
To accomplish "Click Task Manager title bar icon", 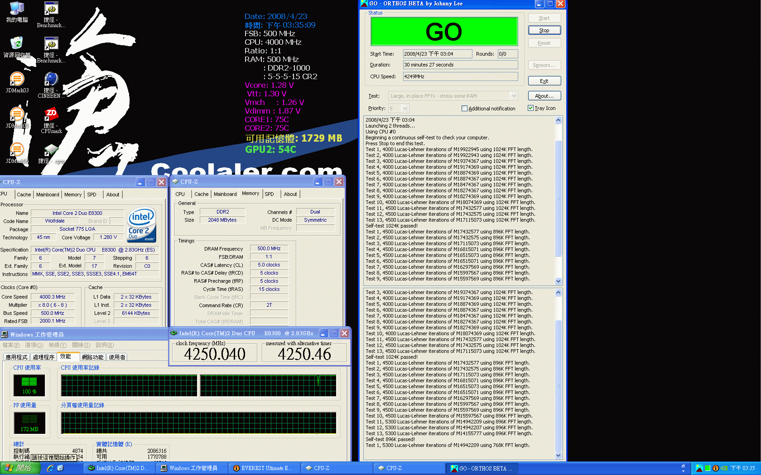I will (x=5, y=334).
